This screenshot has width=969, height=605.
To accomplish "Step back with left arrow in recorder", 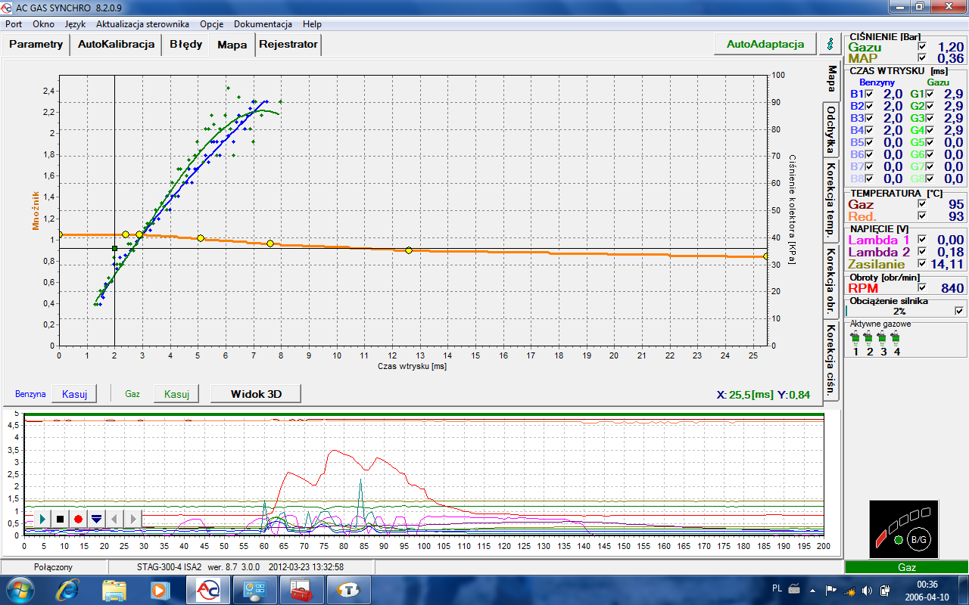I will (x=114, y=519).
